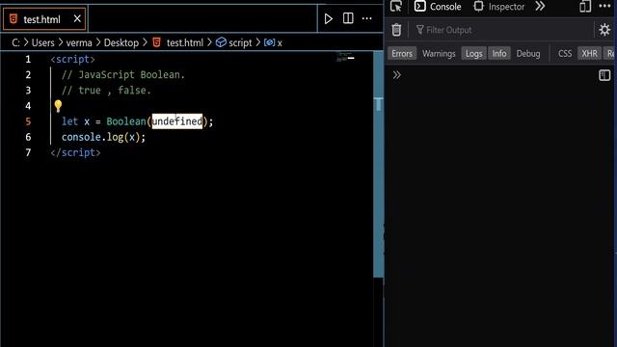
Task: Split the editor with the split icon
Action: (x=348, y=18)
